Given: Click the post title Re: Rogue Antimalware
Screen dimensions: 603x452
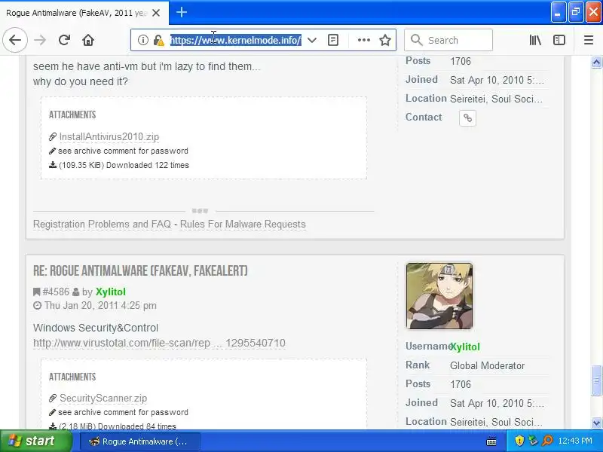Looking at the screenshot, I should point(140,271).
